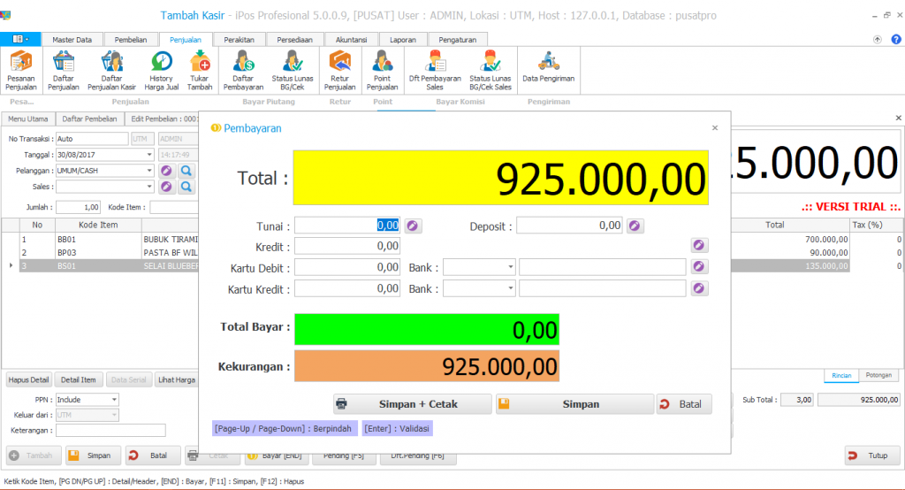Expand the Pelanggan combo box
The height and width of the screenshot is (490, 905).
[x=148, y=171]
